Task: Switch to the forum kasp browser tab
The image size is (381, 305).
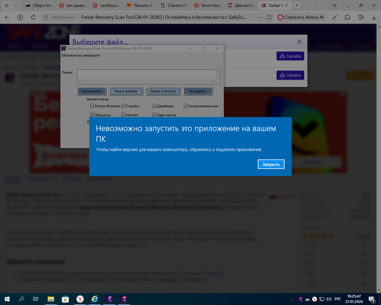Action: pos(207,5)
